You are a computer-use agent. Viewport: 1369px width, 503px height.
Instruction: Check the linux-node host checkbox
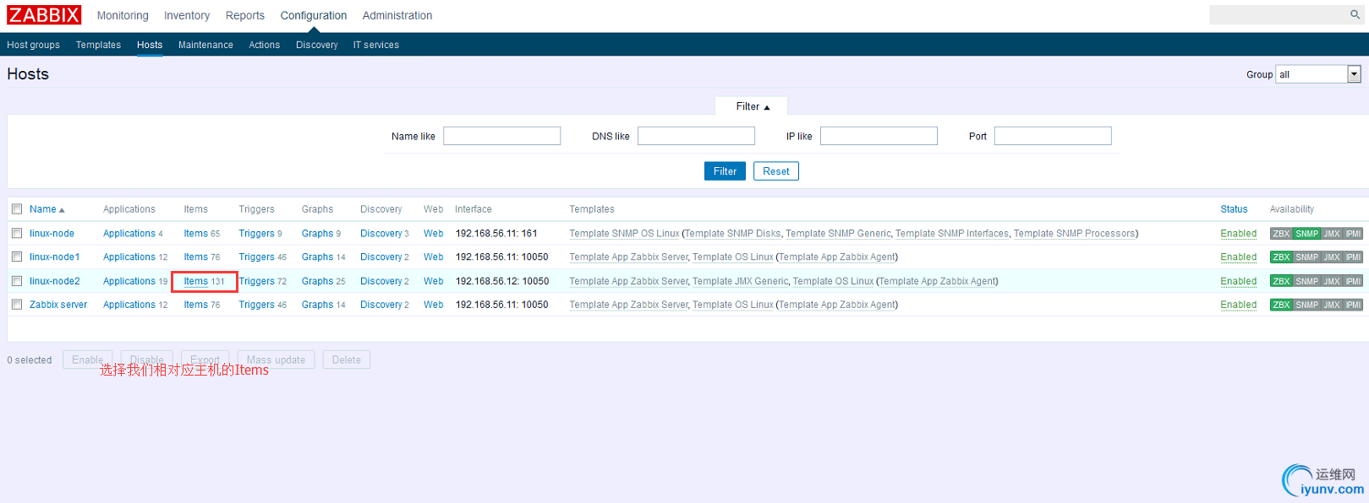17,233
